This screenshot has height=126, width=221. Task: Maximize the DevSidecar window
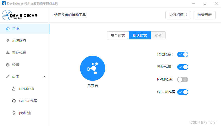[x=205, y=3]
